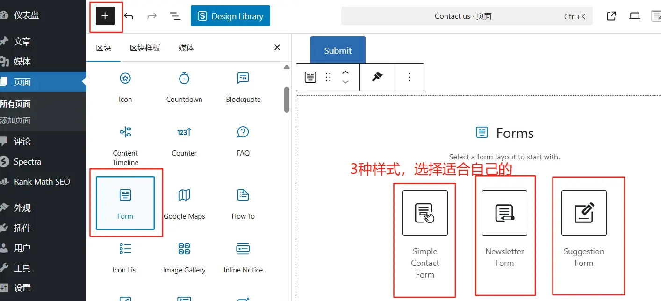Click the Submit button
The width and height of the screenshot is (661, 301).
coord(338,50)
